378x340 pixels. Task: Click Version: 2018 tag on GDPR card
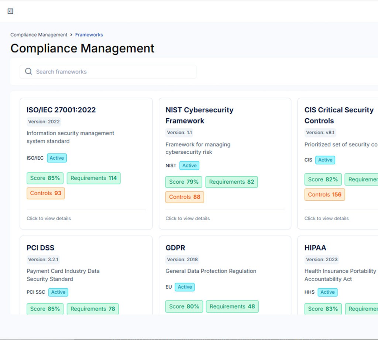(182, 259)
